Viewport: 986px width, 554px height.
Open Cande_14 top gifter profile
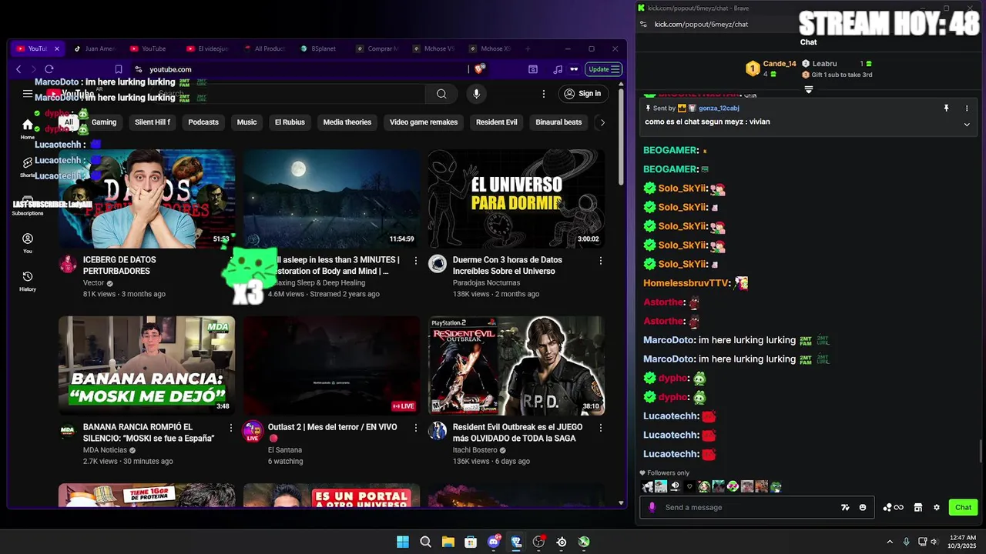780,64
